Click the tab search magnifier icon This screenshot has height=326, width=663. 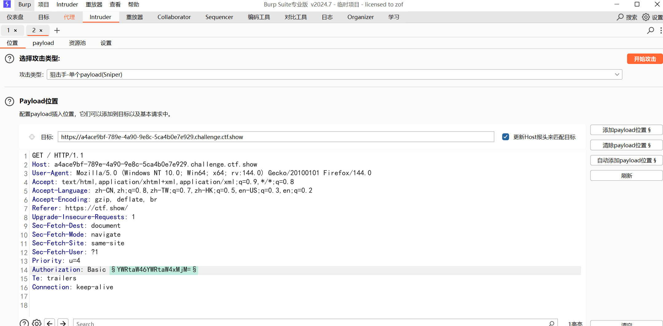[650, 30]
